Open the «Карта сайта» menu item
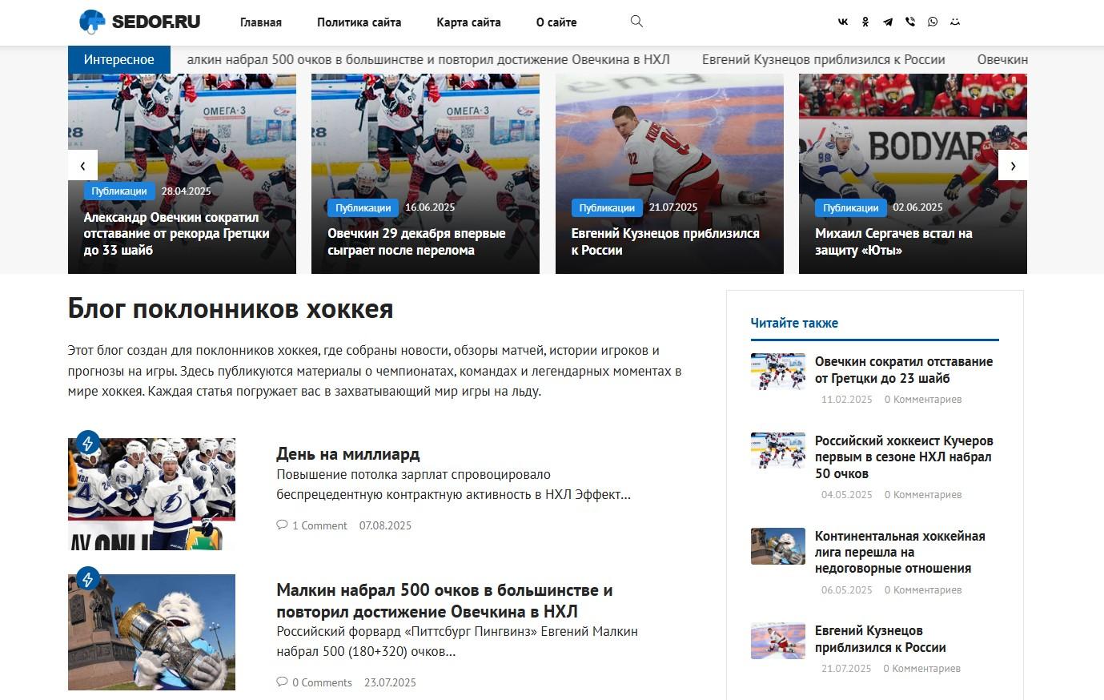 469,22
